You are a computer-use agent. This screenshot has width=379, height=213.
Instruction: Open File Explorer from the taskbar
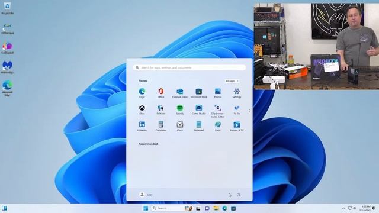(x=216, y=208)
